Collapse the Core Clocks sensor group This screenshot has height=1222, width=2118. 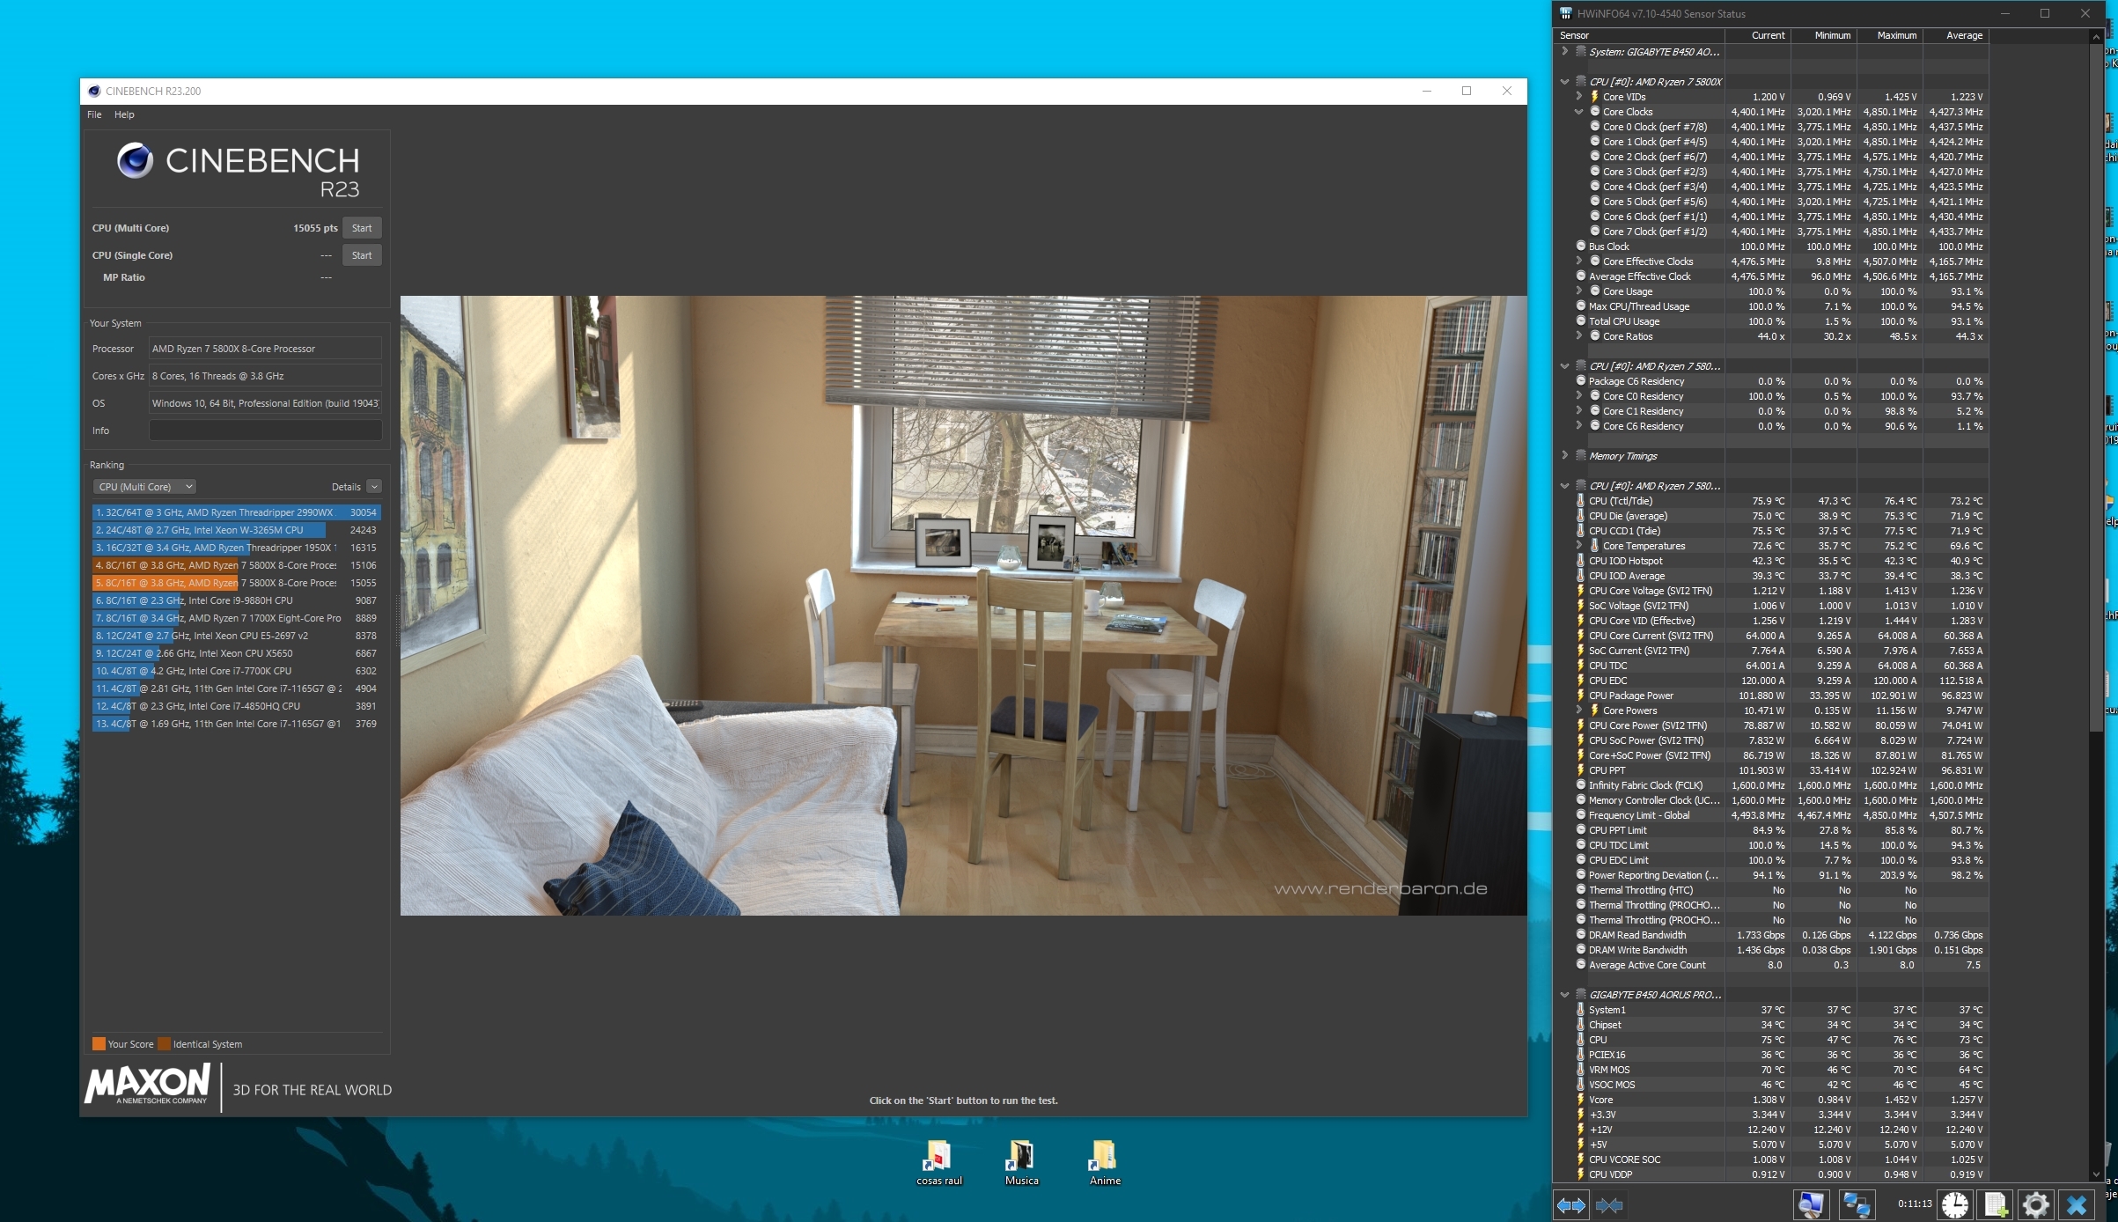pyautogui.click(x=1579, y=112)
